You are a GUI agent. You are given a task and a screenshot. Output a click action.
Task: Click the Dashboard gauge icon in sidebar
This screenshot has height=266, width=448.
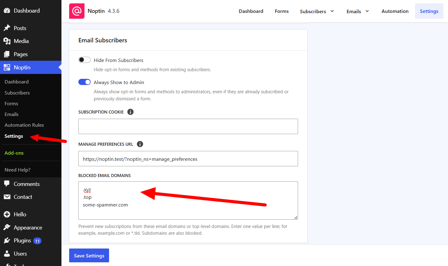click(x=7, y=10)
